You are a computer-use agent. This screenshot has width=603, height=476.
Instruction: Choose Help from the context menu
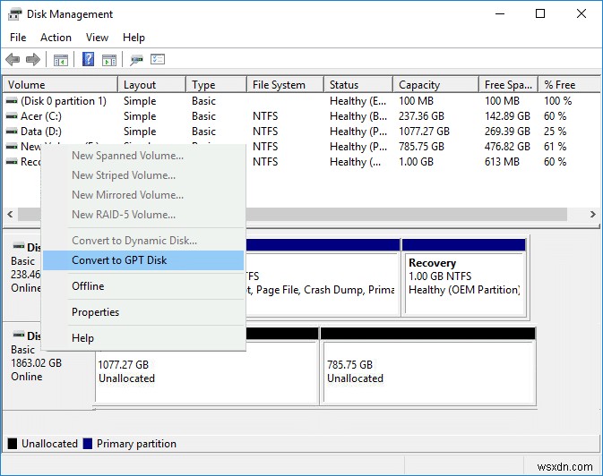coord(143,338)
